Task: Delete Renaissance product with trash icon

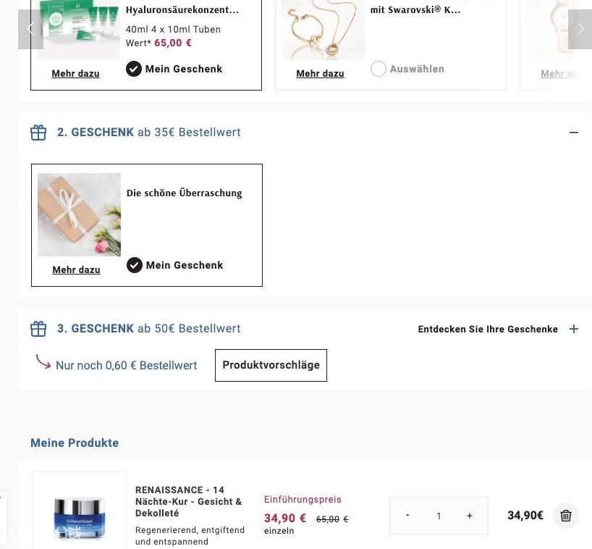Action: coord(566,516)
